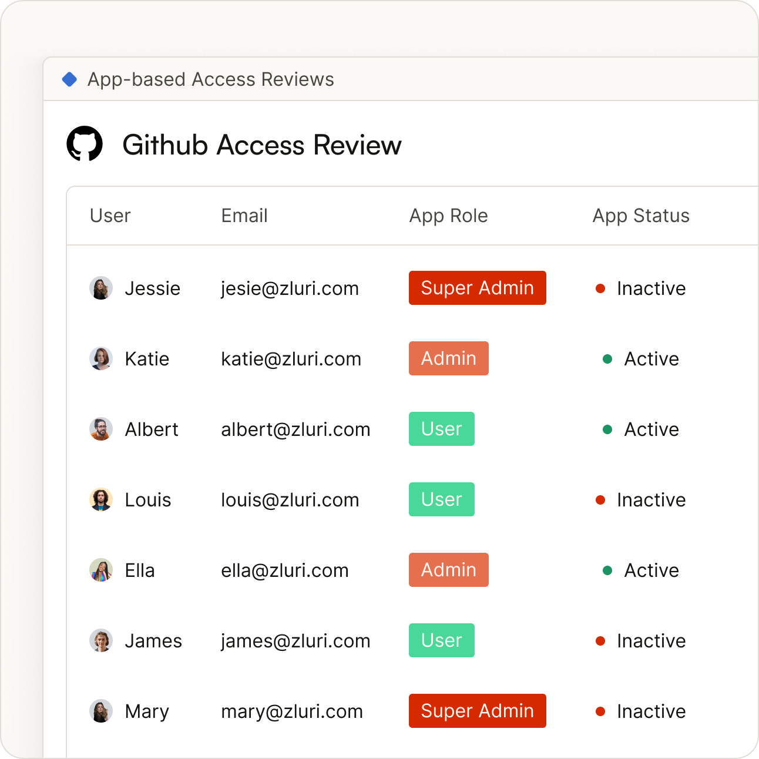The height and width of the screenshot is (759, 759).
Task: Open Albert's avatar picture
Action: [101, 429]
